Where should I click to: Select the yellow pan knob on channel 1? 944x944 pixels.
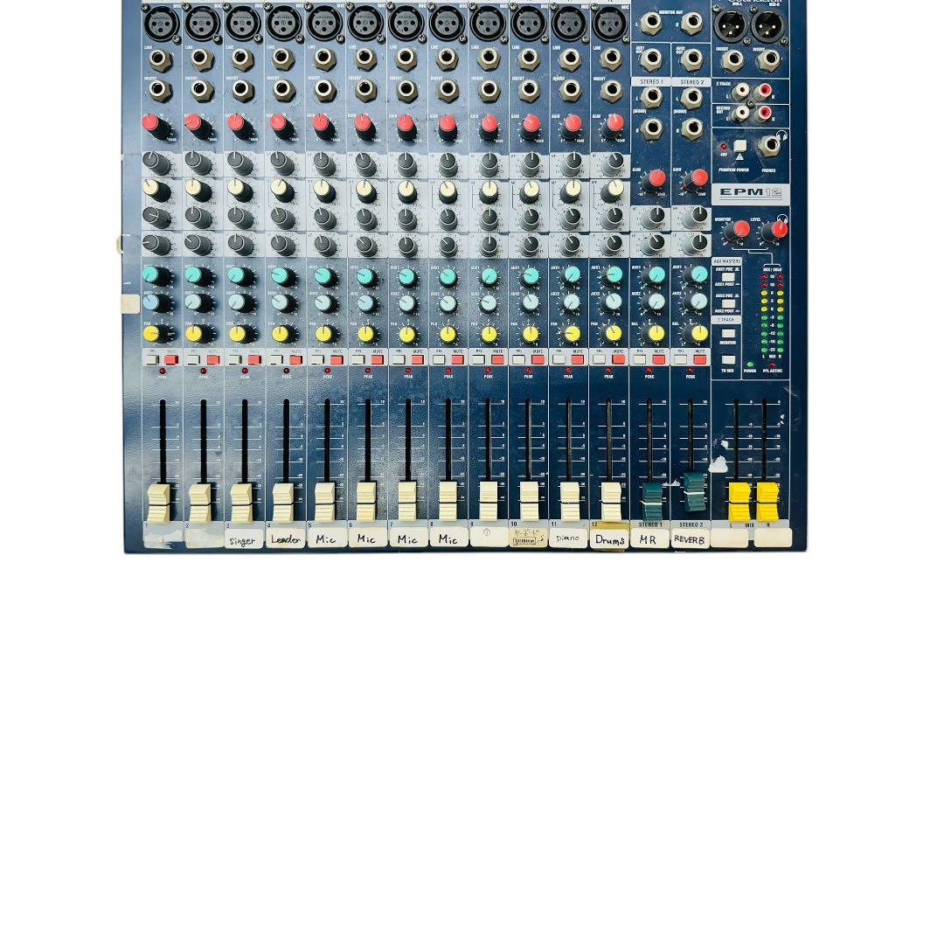[x=152, y=332]
